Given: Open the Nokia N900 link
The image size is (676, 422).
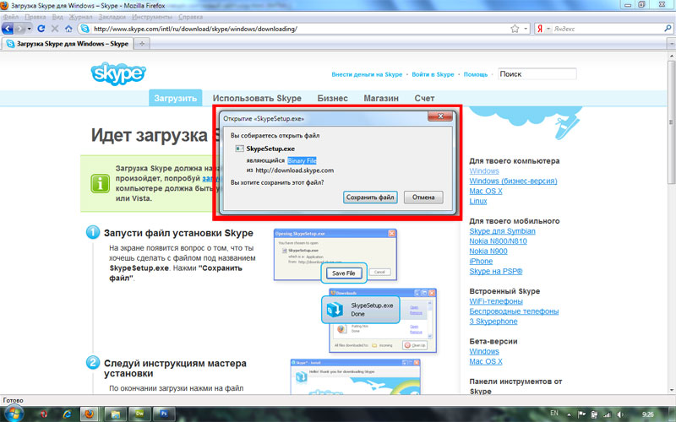Looking at the screenshot, I should point(488,251).
